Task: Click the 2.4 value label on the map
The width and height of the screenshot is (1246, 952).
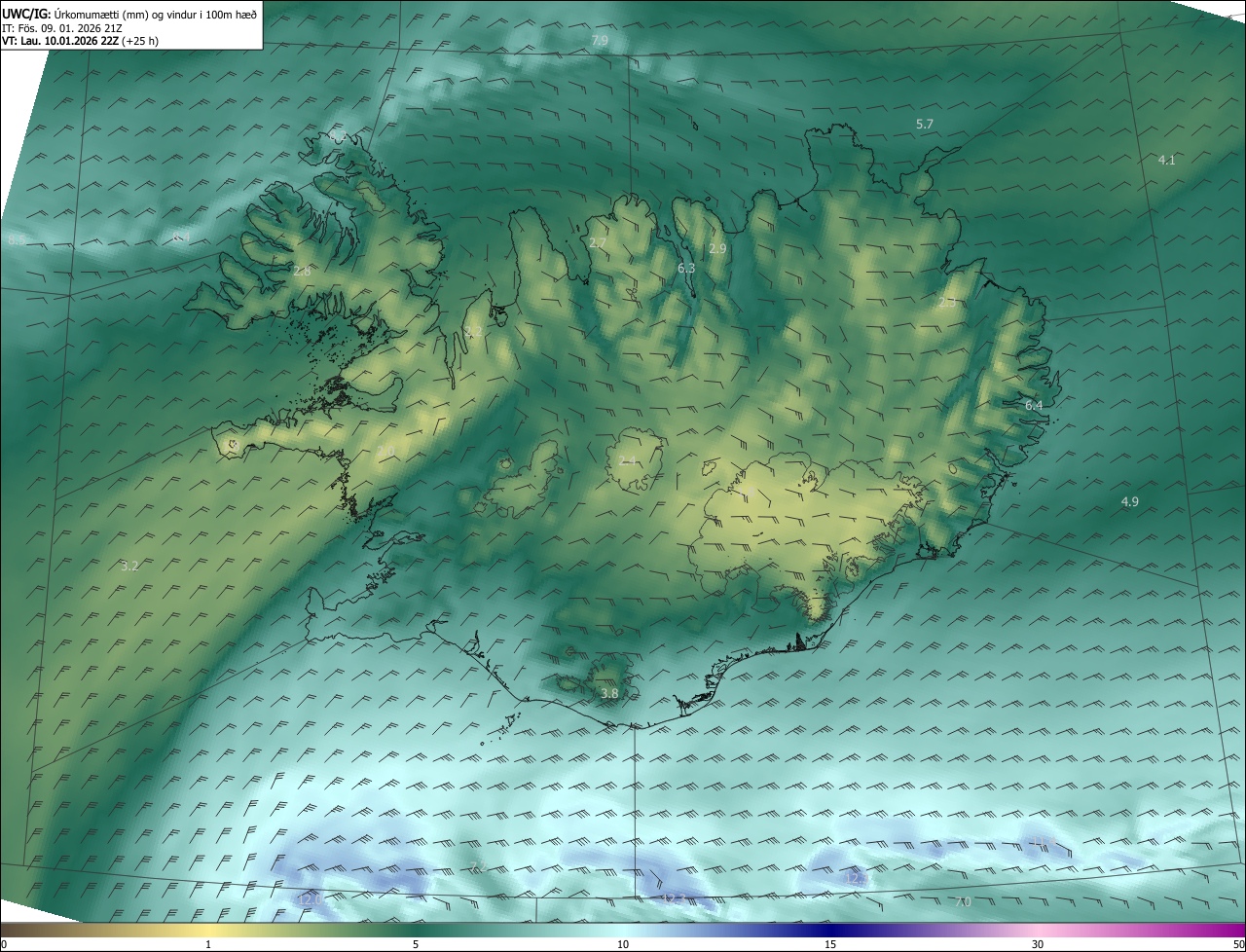Action: (x=627, y=460)
